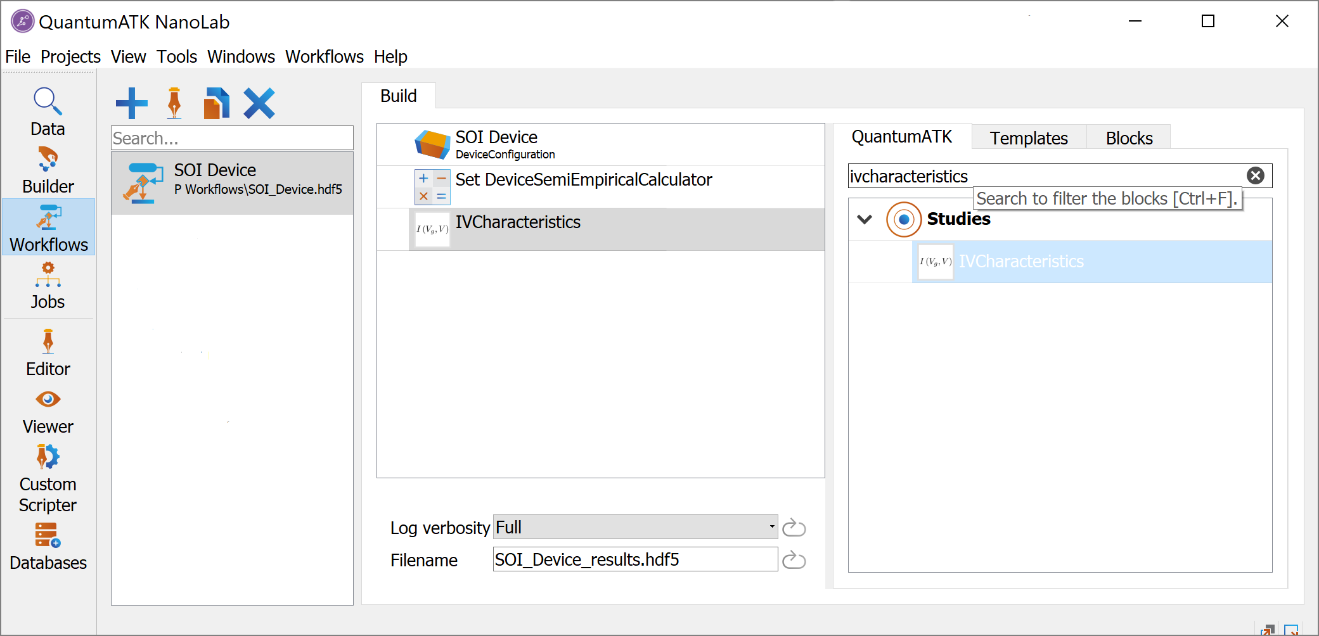Open the Databases tool
1319x636 pixels.
click(x=48, y=547)
